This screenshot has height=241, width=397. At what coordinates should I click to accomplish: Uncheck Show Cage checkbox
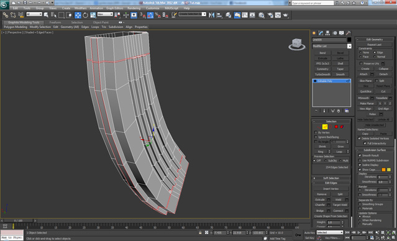360,170
